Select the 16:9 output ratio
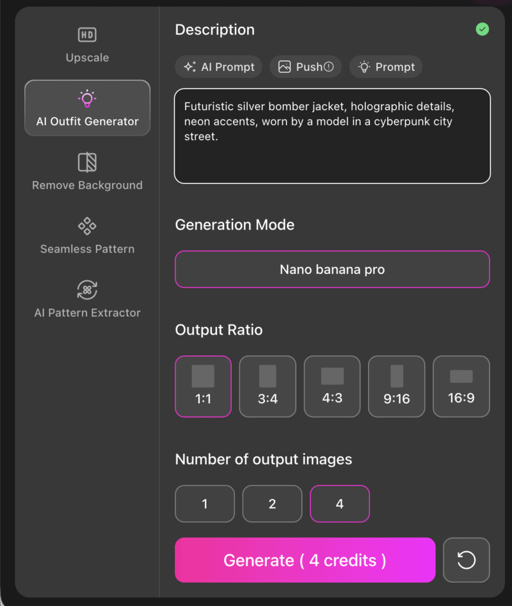512x606 pixels. point(461,387)
